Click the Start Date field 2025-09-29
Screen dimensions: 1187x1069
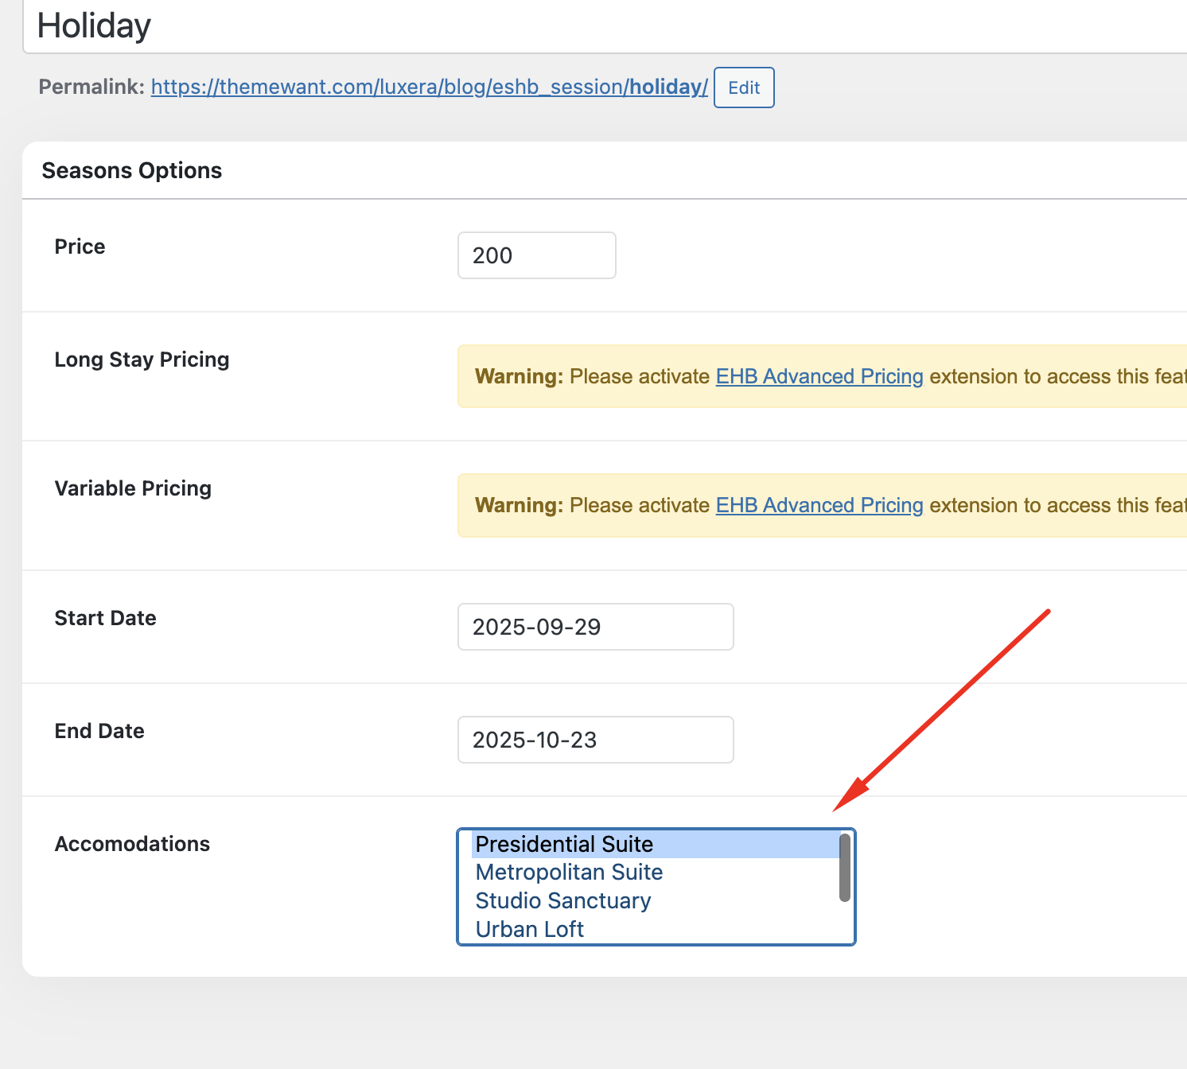click(595, 627)
